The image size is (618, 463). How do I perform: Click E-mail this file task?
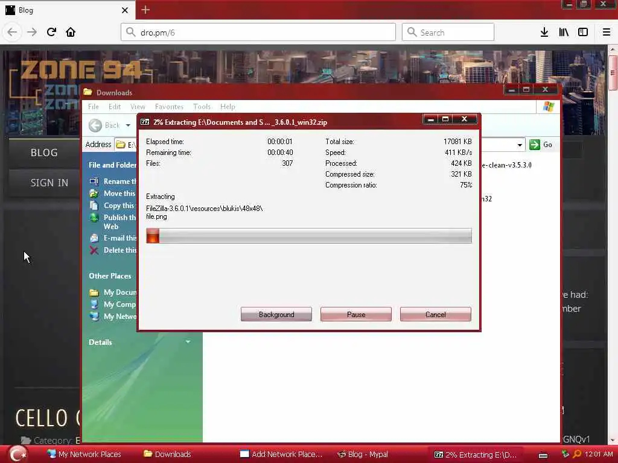tap(113, 238)
